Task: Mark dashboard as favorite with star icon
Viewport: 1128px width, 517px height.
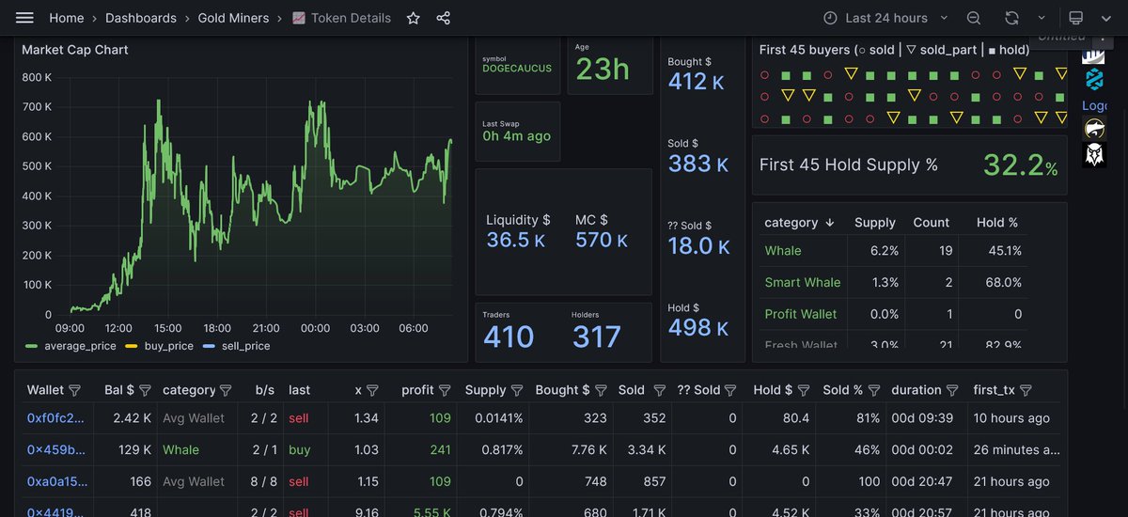Action: point(414,18)
